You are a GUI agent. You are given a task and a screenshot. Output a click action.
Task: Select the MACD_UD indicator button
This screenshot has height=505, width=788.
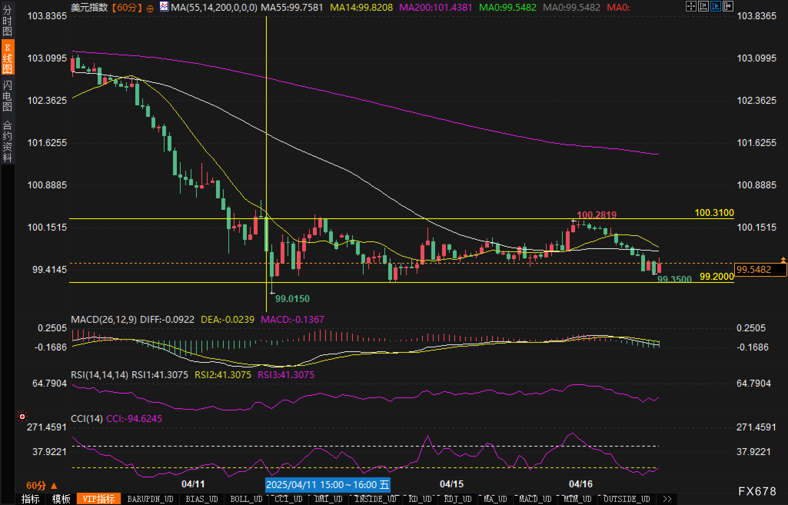click(535, 499)
